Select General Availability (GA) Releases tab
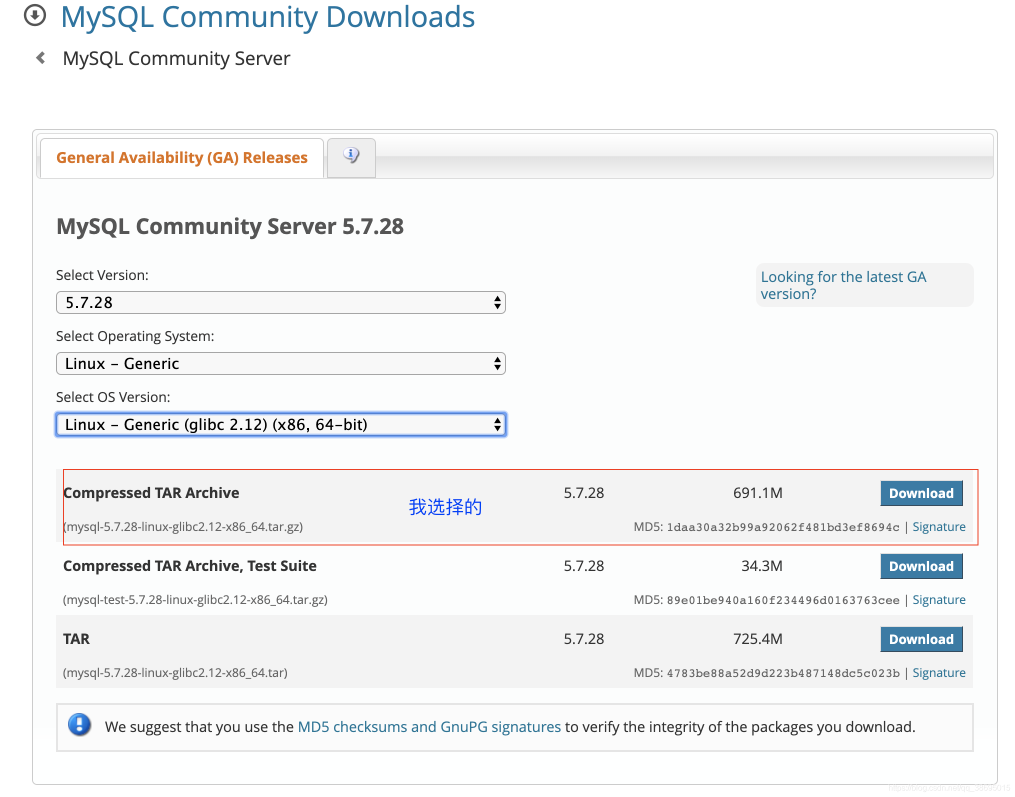This screenshot has width=1015, height=797. (182, 157)
